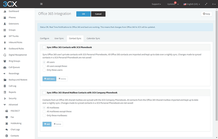Expand the Security section chevron
218x139 pixels.
5,99
